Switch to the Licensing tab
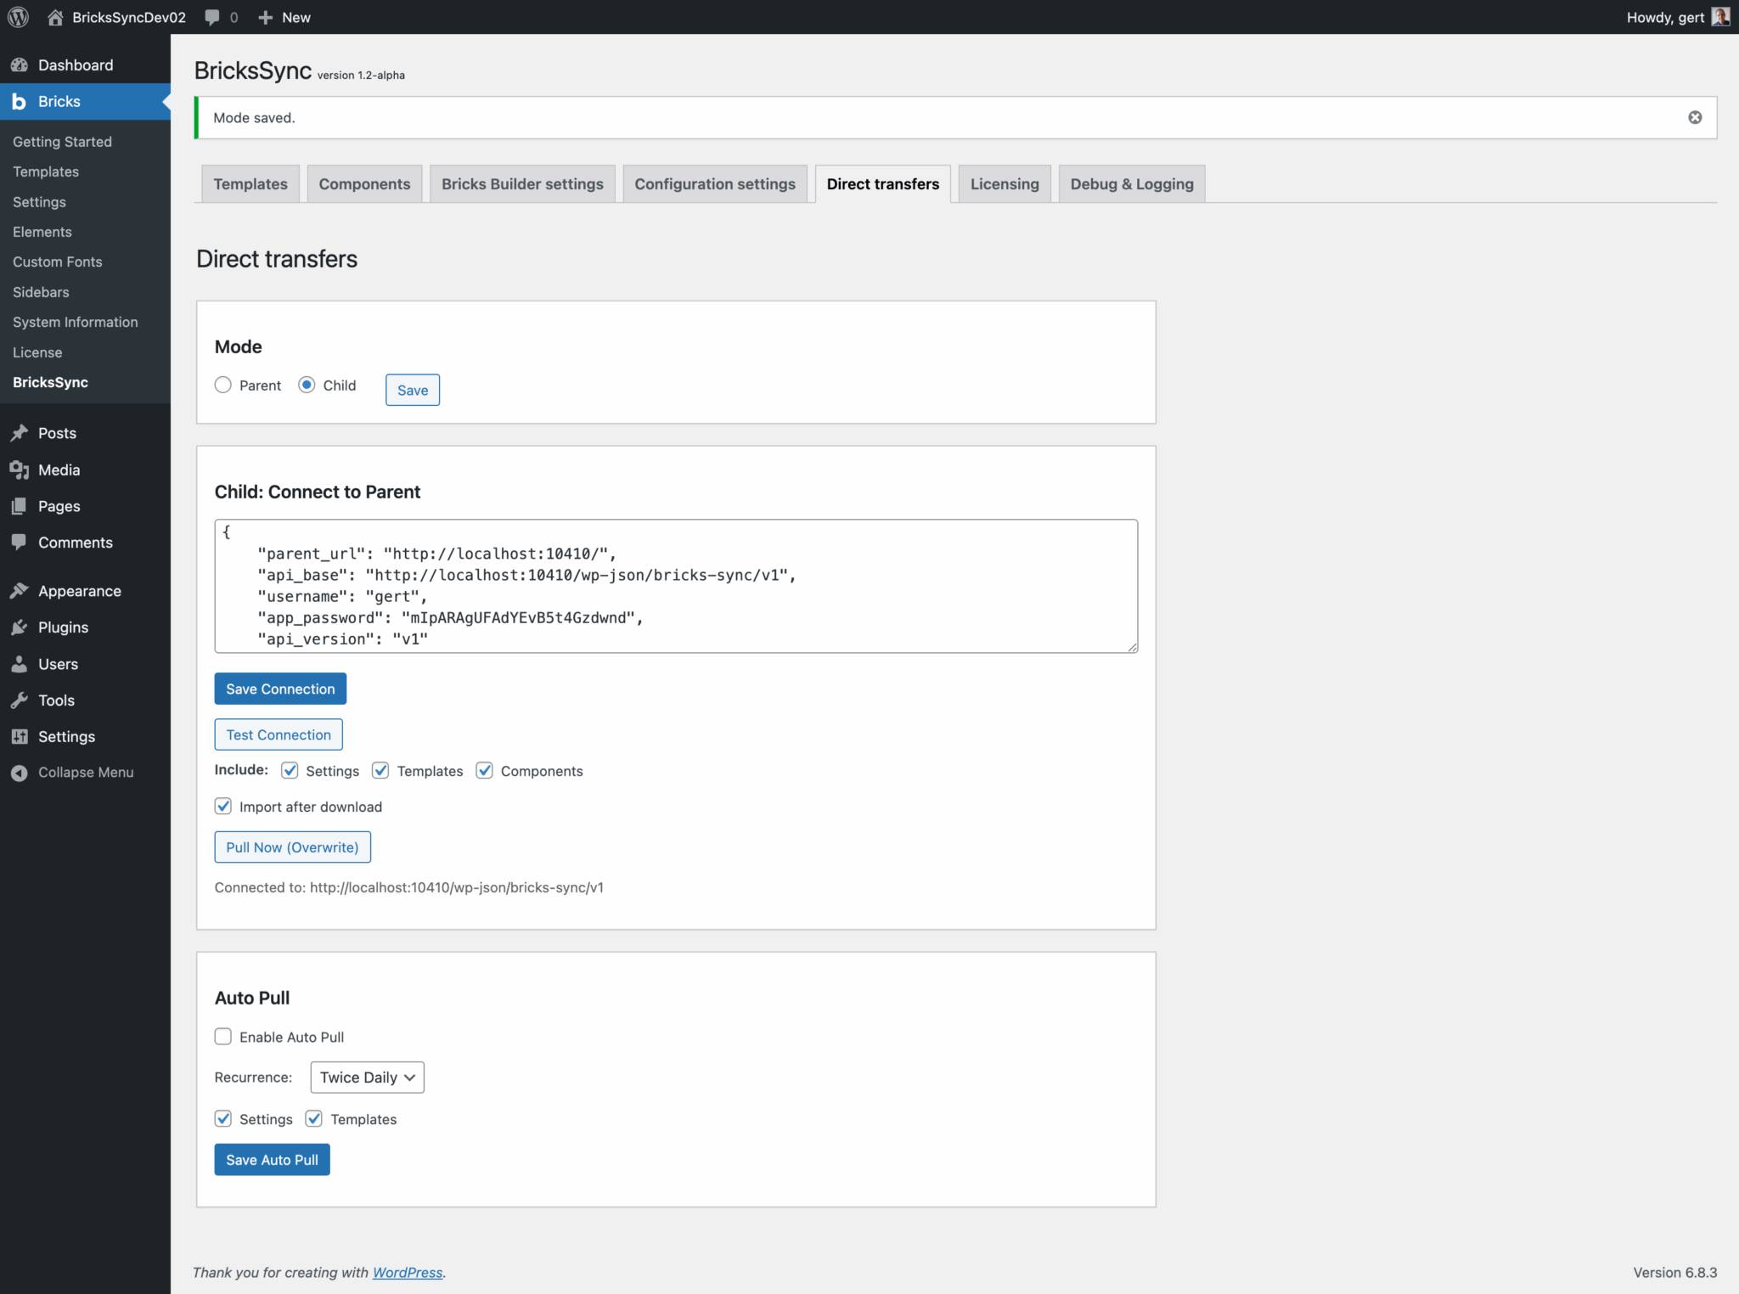1739x1294 pixels. [x=1004, y=183]
